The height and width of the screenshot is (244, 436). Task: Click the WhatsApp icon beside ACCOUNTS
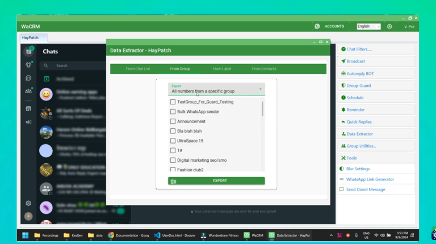click(x=317, y=26)
